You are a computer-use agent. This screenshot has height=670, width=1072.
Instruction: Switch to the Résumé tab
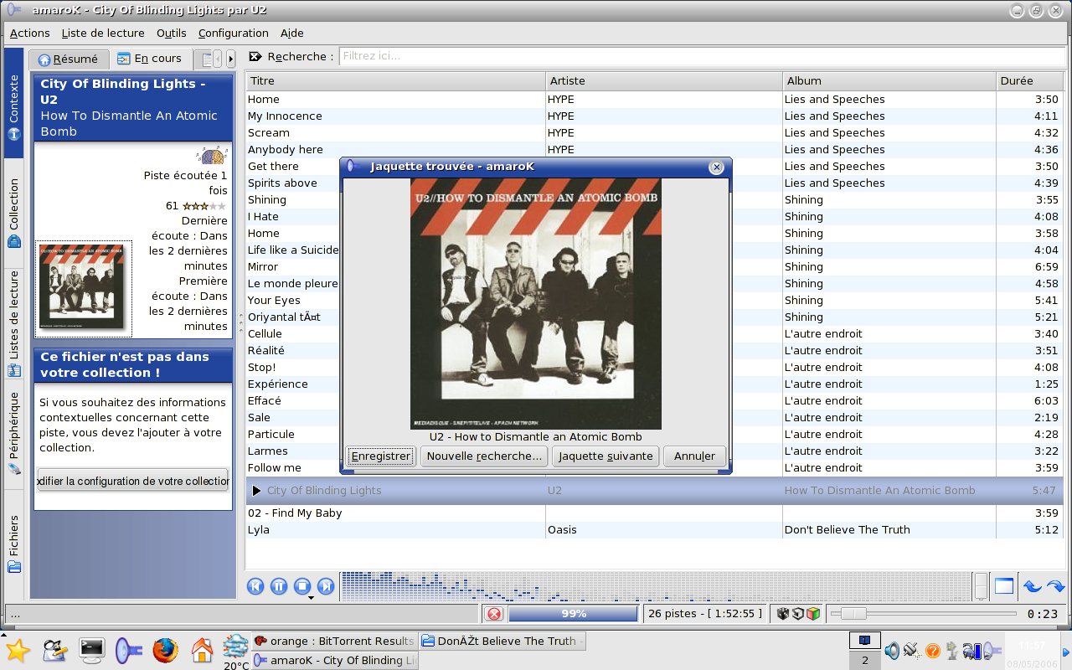tap(68, 59)
